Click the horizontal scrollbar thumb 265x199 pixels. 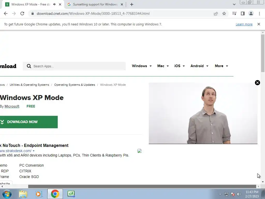pos(142,186)
